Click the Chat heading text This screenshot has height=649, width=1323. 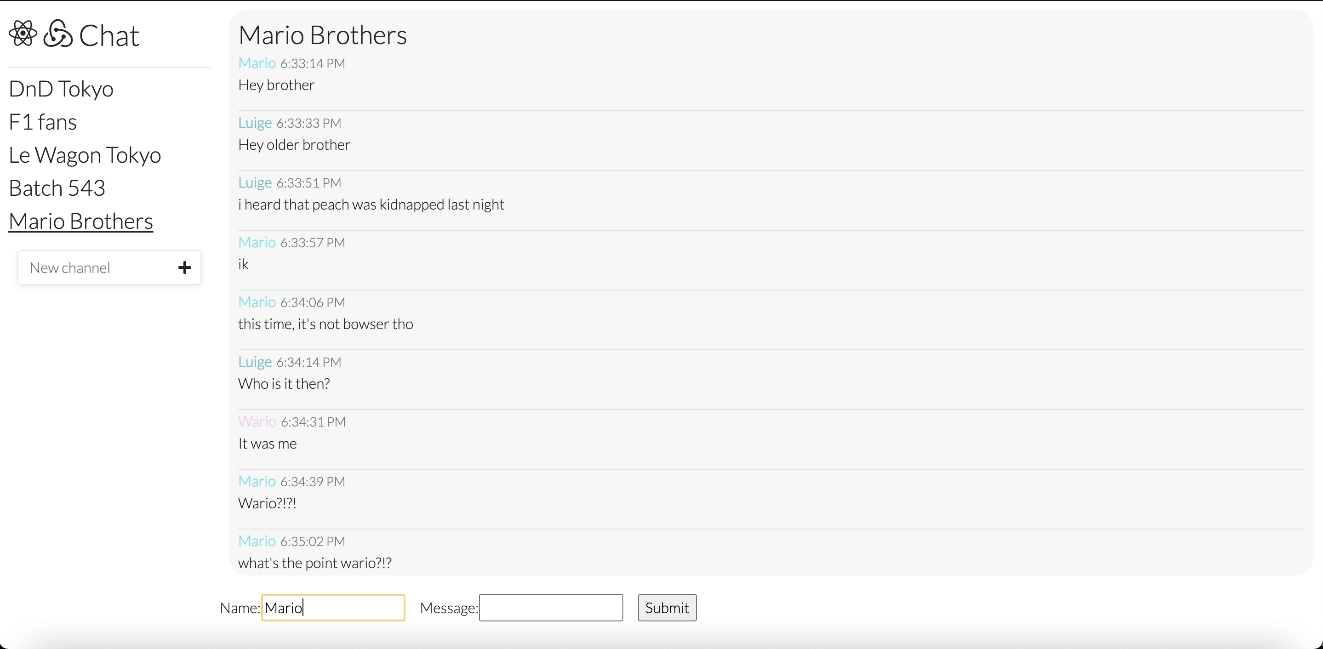click(x=109, y=35)
